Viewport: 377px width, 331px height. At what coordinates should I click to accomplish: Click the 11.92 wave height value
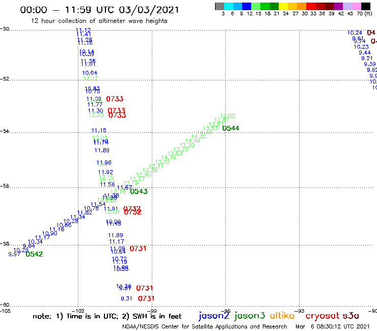[x=105, y=172]
